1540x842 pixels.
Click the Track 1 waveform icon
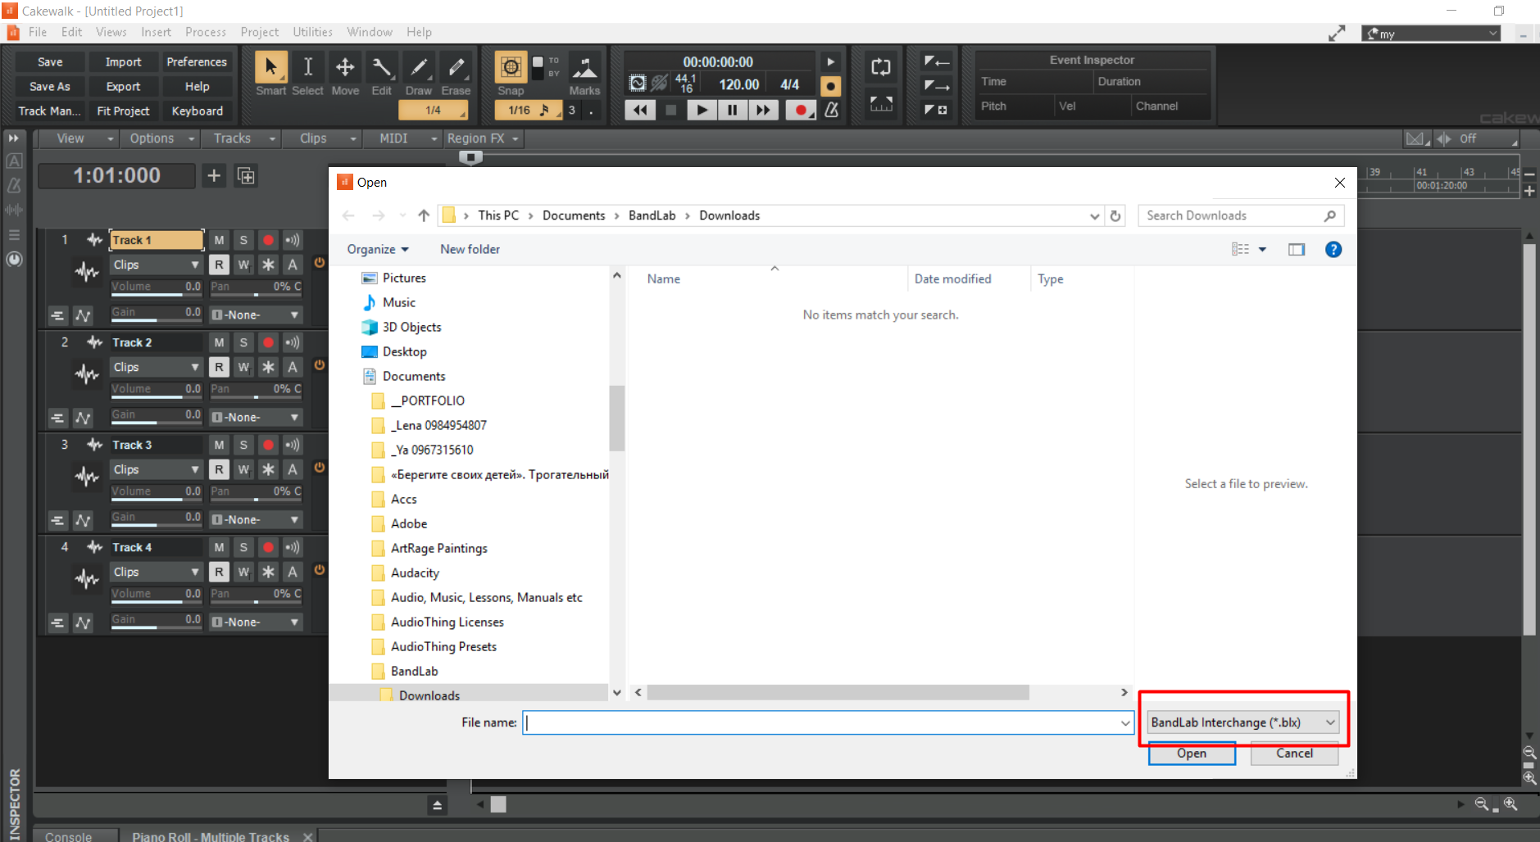pos(87,271)
